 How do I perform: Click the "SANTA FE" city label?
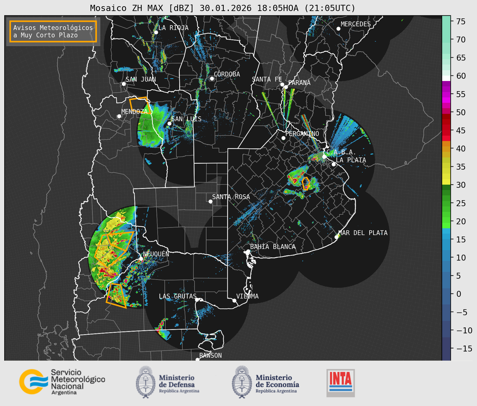tap(267, 79)
